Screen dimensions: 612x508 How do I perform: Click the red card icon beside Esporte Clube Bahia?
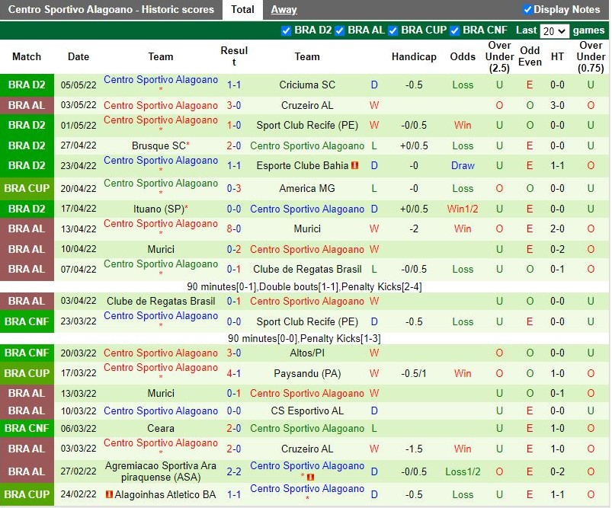point(355,165)
